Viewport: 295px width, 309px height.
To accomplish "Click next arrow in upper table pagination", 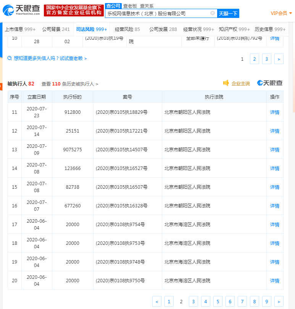I will coord(279,59).
